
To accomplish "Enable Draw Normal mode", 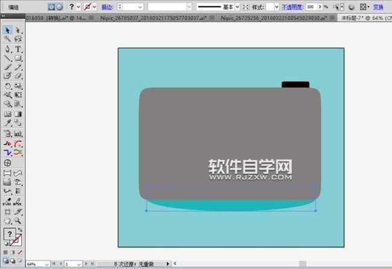I will click(x=6, y=261).
